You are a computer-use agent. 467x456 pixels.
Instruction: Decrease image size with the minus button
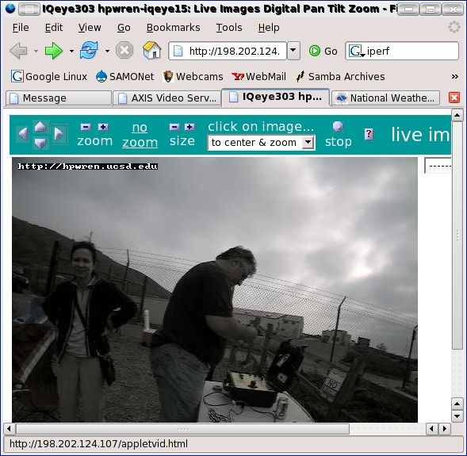[x=174, y=127]
